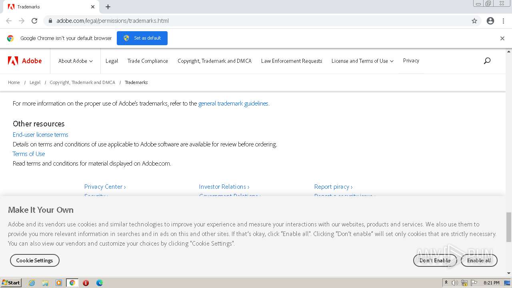Image resolution: width=512 pixels, height=288 pixels.
Task: Reload the page with the refresh icon
Action: (x=34, y=21)
